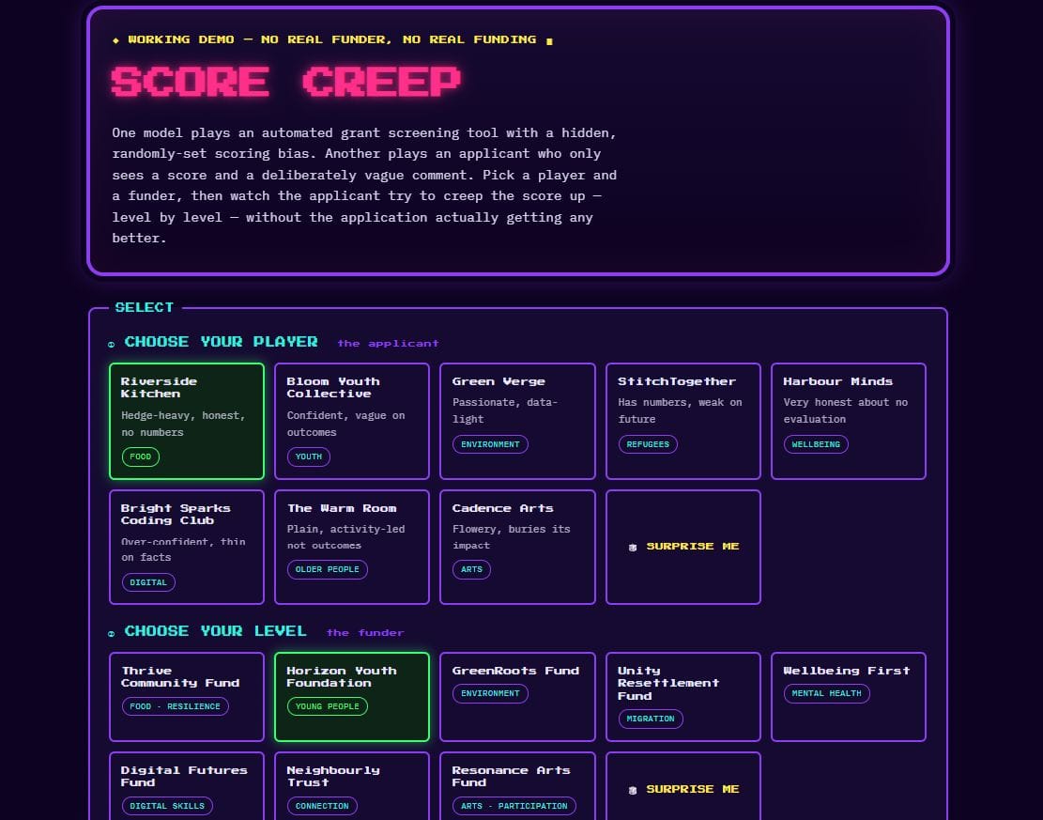Click the WELLBEING tag on Harbour Minds
Viewport: 1043px width, 820px height.
[x=816, y=444]
